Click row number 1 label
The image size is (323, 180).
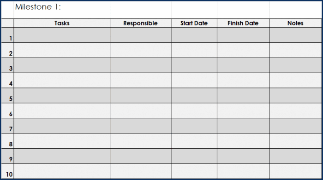click(11, 38)
